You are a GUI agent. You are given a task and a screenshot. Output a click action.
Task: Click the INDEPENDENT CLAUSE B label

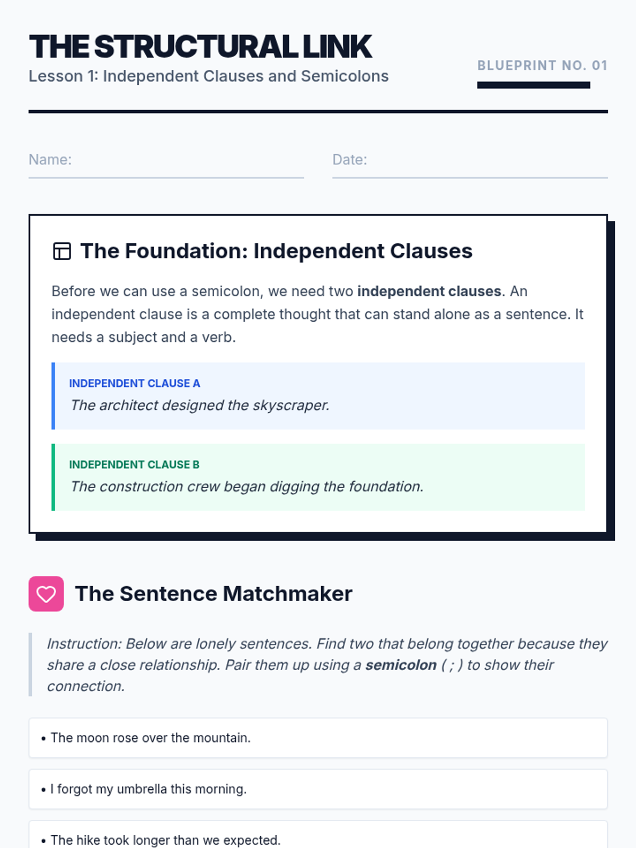pyautogui.click(x=134, y=464)
